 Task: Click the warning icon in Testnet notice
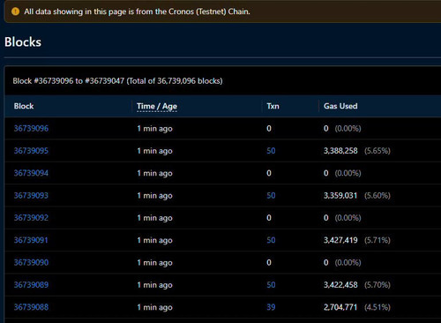pos(15,11)
